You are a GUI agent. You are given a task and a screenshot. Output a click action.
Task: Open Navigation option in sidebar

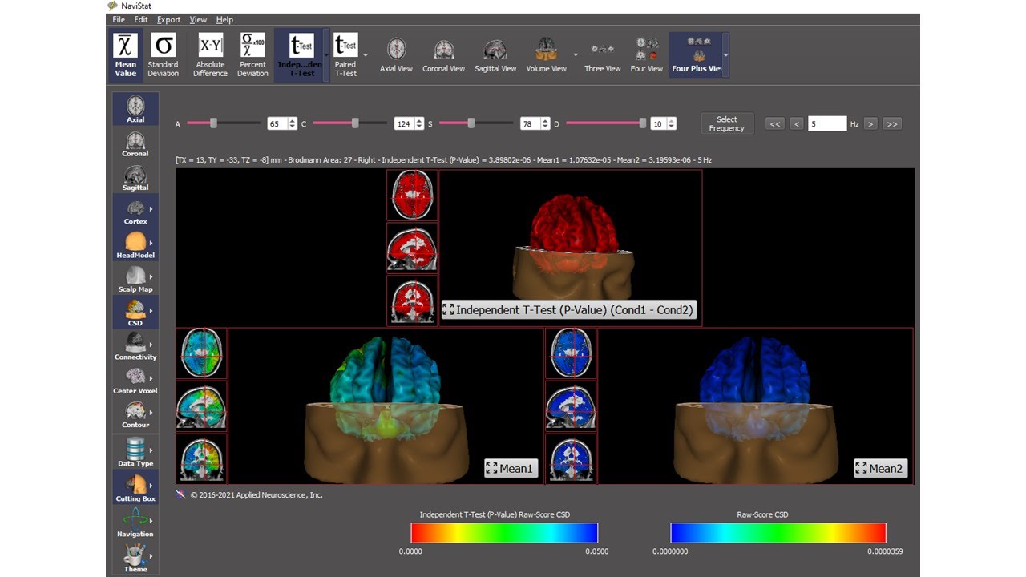click(x=135, y=523)
